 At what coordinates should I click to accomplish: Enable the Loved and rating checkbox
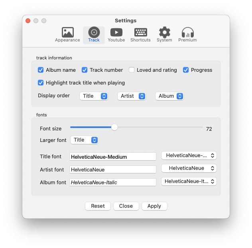tap(132, 70)
